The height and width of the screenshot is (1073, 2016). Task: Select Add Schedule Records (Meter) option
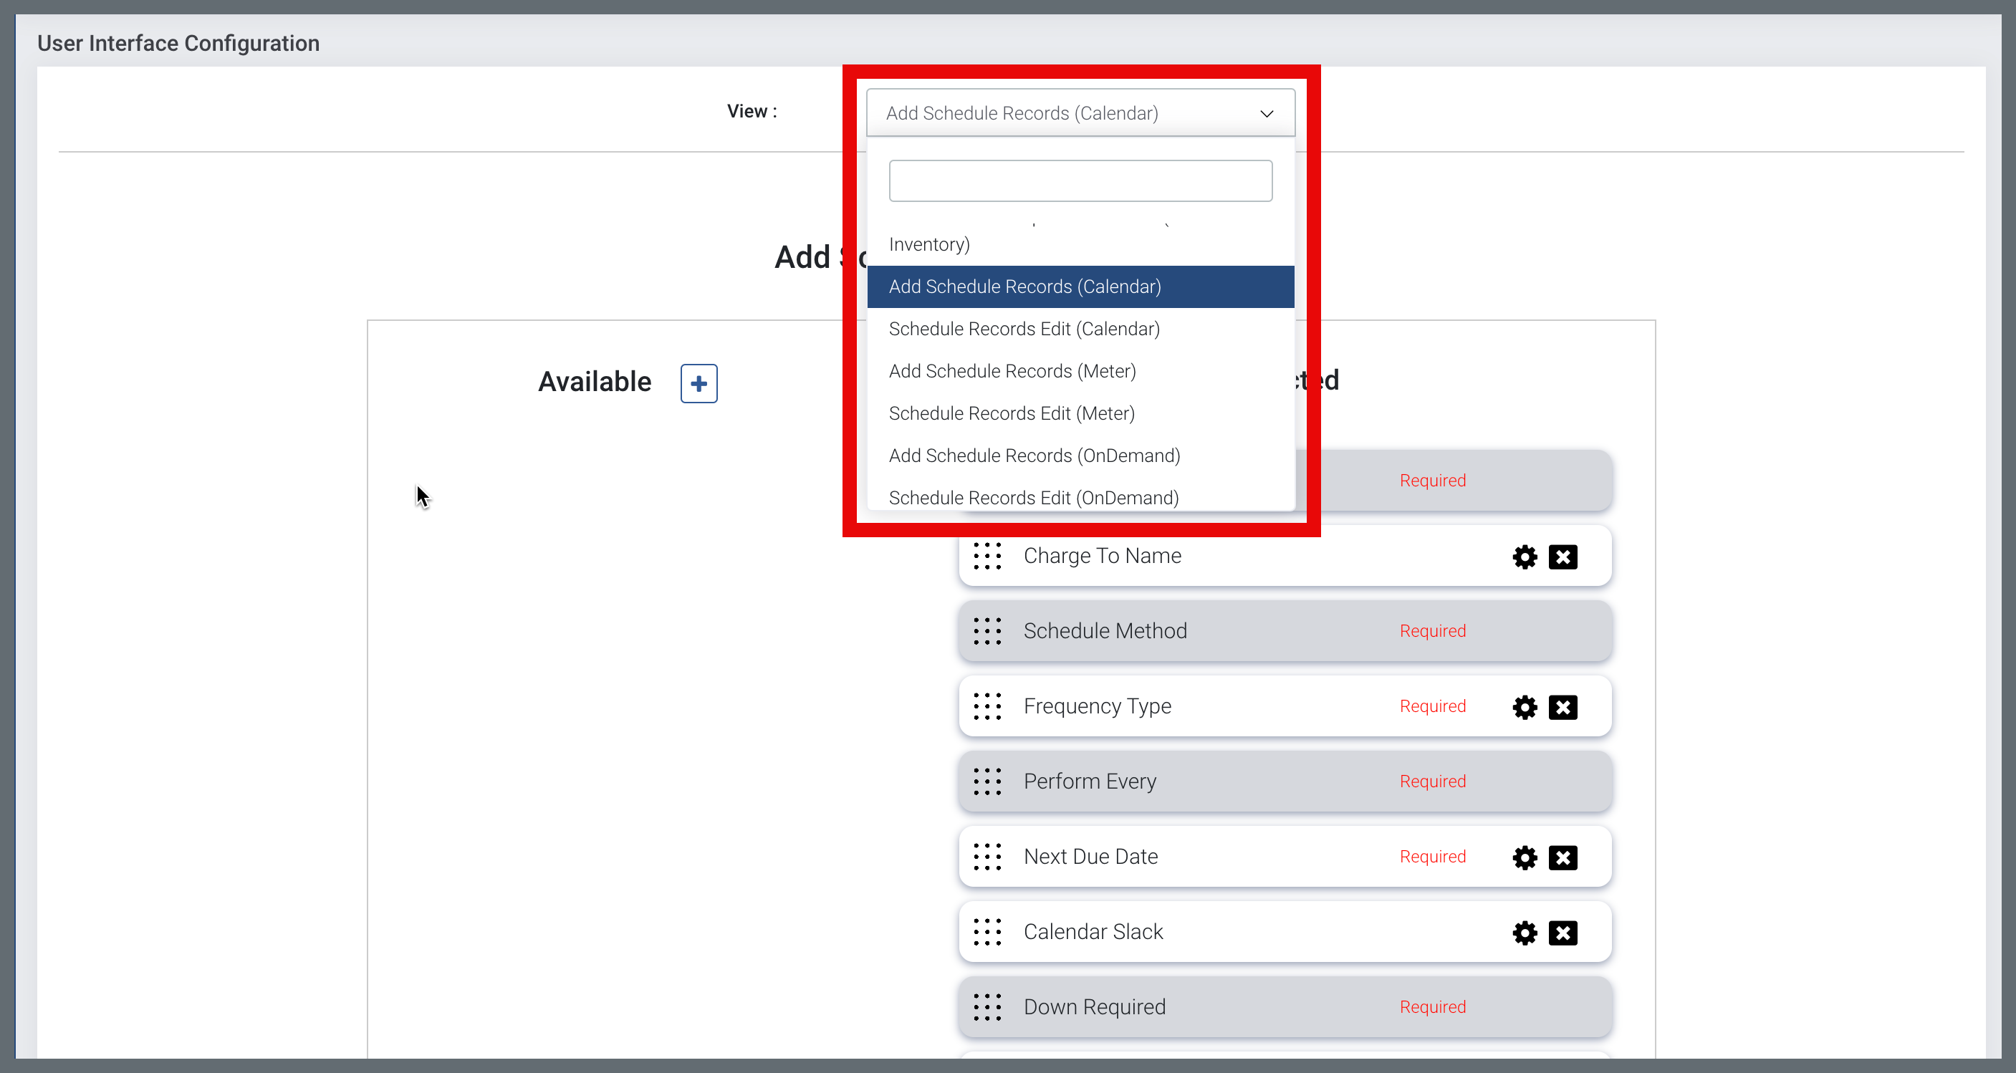click(1012, 371)
